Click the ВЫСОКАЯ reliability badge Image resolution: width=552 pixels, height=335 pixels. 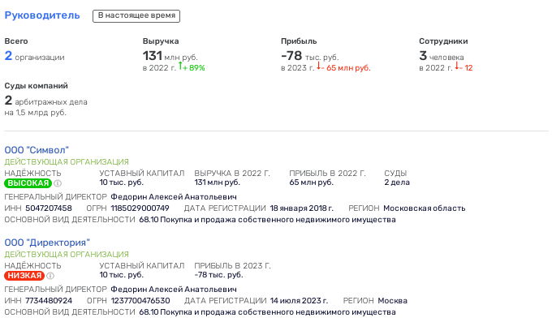[x=28, y=183]
